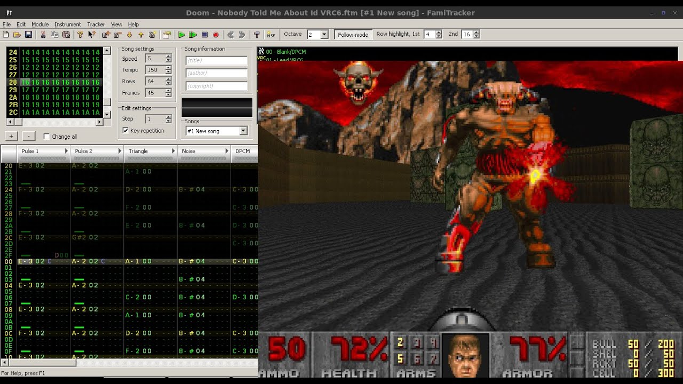Export with the NSF toolbar icon

271,35
